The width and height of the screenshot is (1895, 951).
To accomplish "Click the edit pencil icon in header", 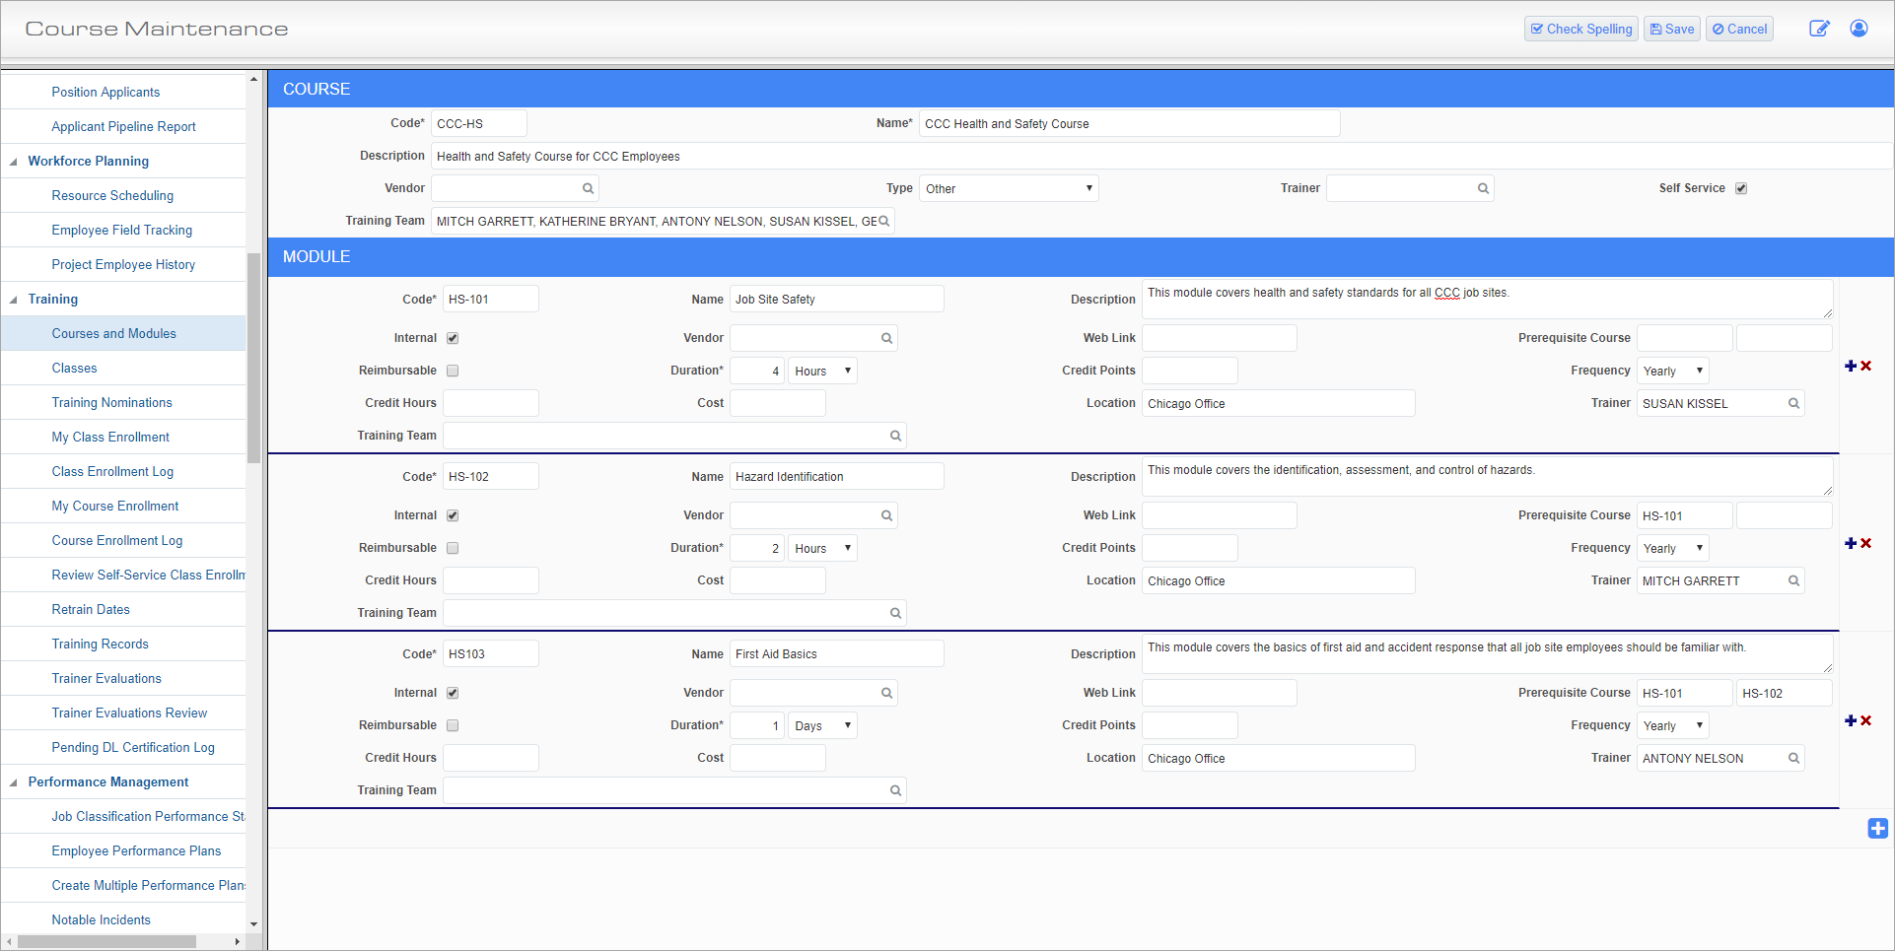I will point(1819,29).
